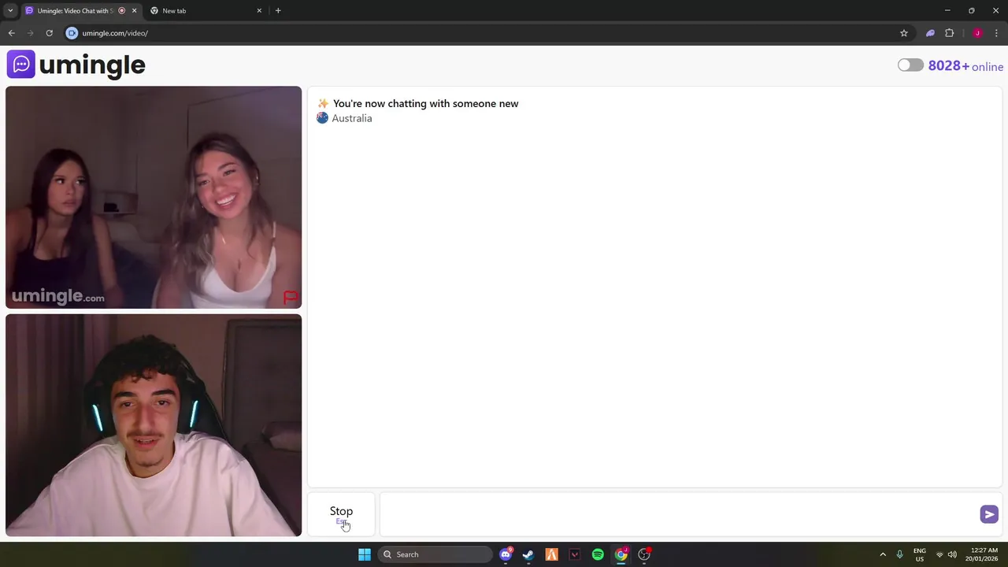Click the ENG US language indicator

920,554
